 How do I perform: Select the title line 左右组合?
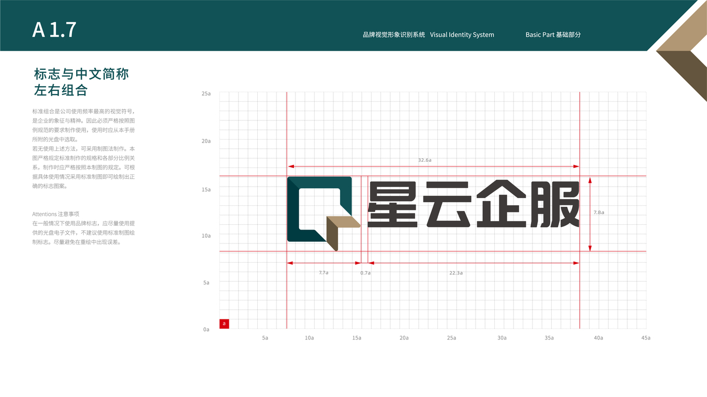coord(61,90)
